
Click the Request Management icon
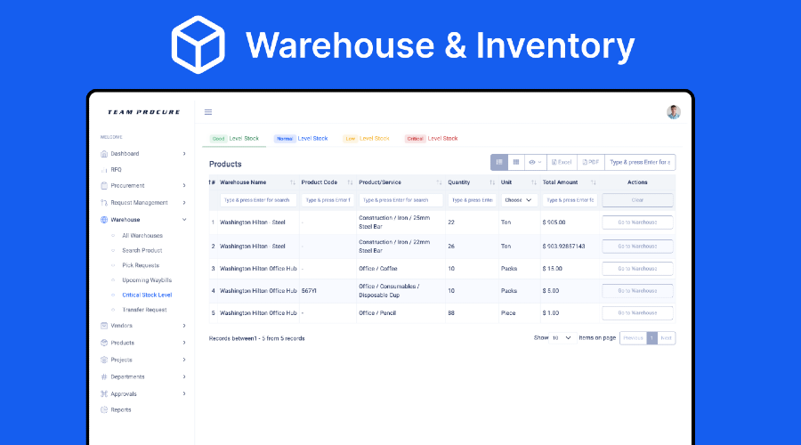click(104, 203)
